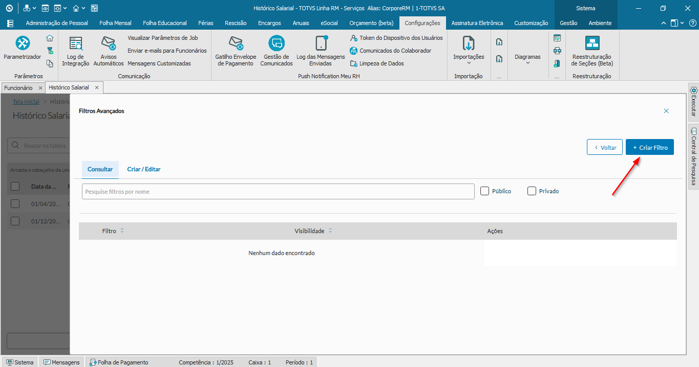Select the checkbox for row 01/04/20...

pyautogui.click(x=15, y=203)
